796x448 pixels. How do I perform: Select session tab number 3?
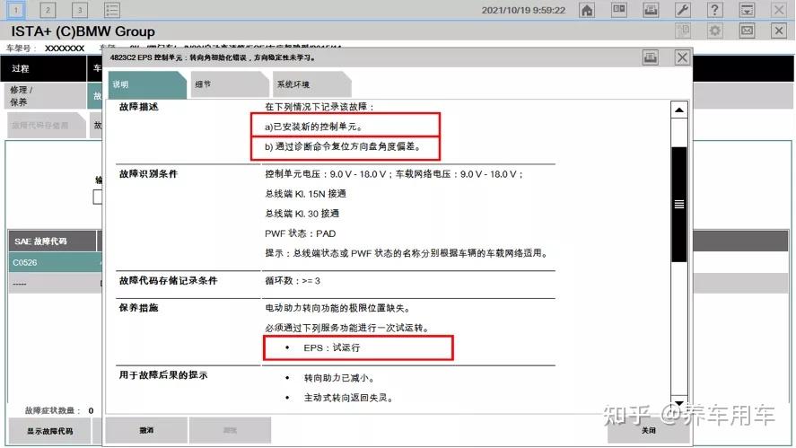80,10
